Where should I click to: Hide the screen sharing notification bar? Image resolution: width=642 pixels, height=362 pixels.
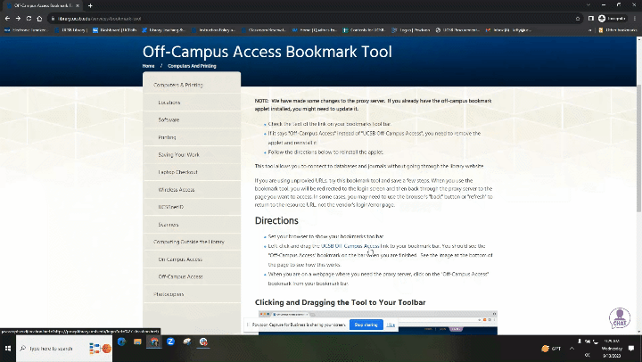[x=391, y=325]
